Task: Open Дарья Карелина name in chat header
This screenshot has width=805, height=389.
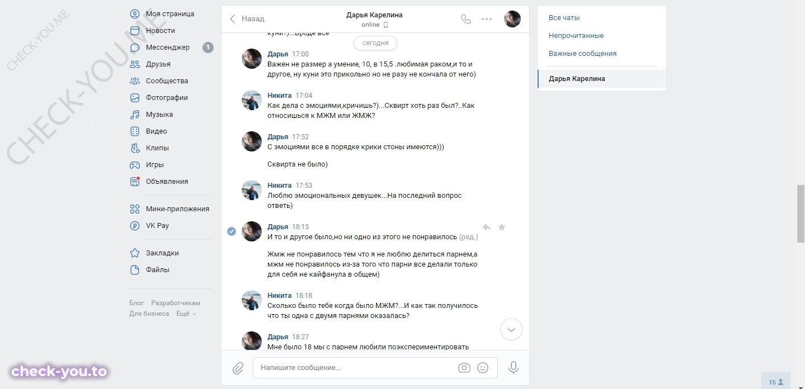Action: click(x=374, y=15)
